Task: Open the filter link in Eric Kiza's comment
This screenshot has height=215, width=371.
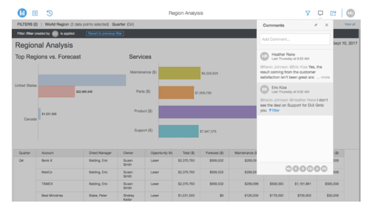Action: point(274,111)
